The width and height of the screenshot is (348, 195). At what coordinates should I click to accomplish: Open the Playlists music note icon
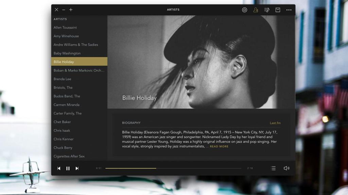[x=267, y=10]
